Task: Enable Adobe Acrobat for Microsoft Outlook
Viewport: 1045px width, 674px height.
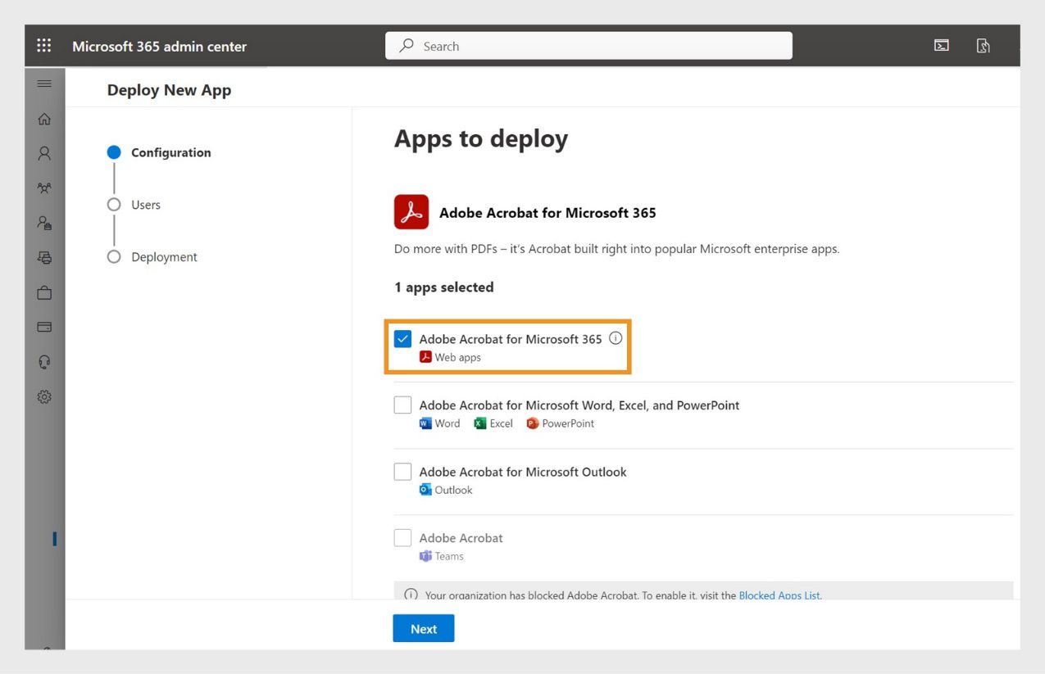Action: [402, 471]
